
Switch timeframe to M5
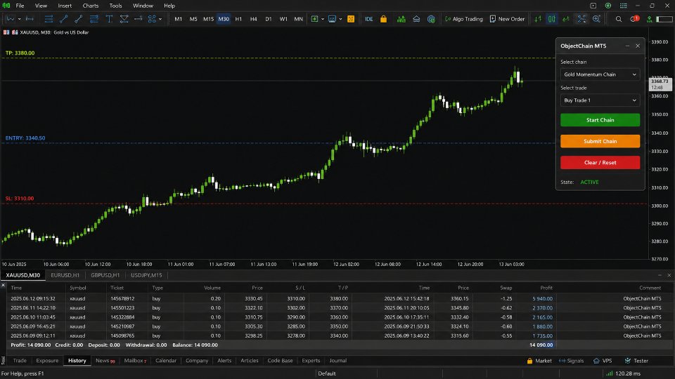pyautogui.click(x=193, y=19)
